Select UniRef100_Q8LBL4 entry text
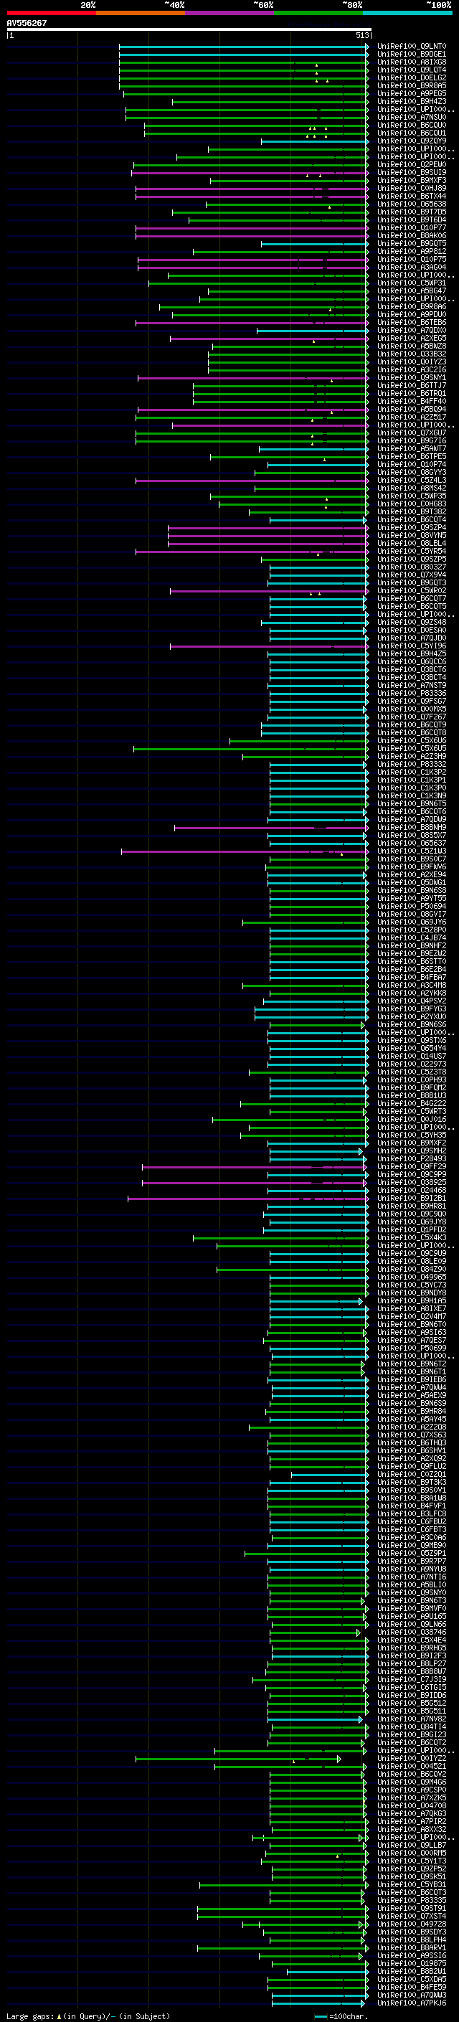This screenshot has height=2022, width=459. pyautogui.click(x=412, y=543)
